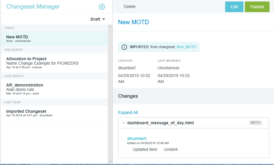
Task: Click the scrollbar down arrow in list
Action: (110, 161)
